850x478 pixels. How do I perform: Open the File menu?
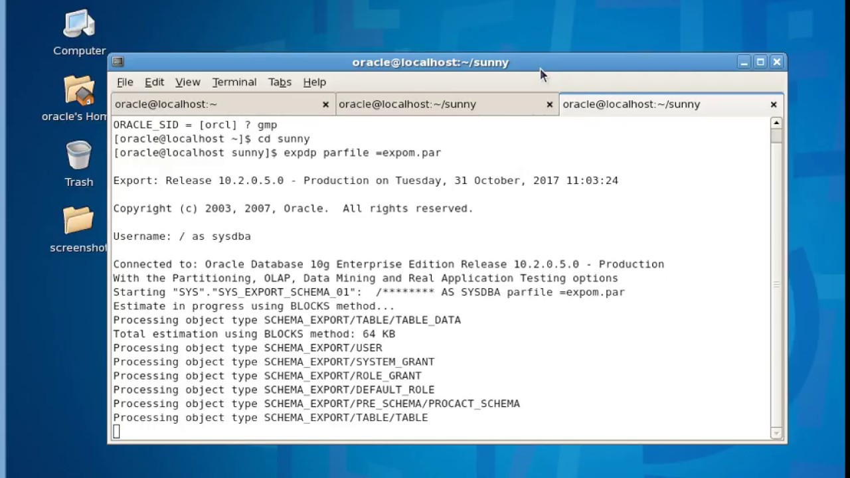(125, 82)
